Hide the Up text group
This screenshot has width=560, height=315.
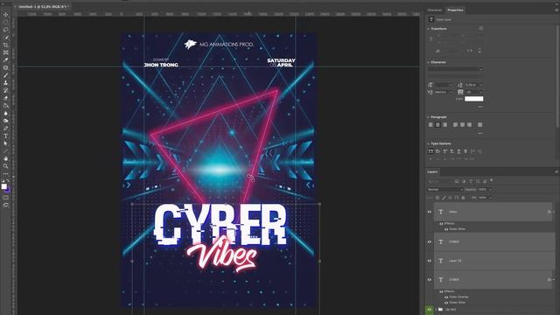coord(430,309)
